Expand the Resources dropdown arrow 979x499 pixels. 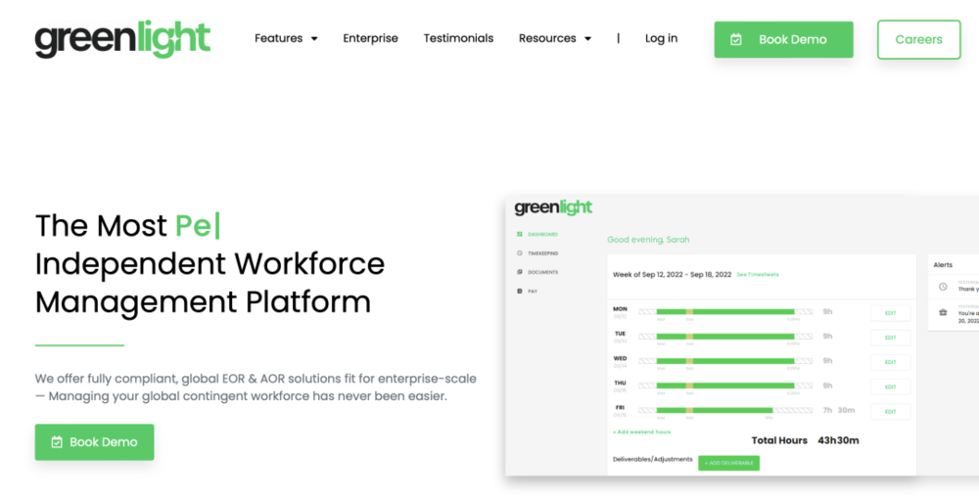point(587,39)
